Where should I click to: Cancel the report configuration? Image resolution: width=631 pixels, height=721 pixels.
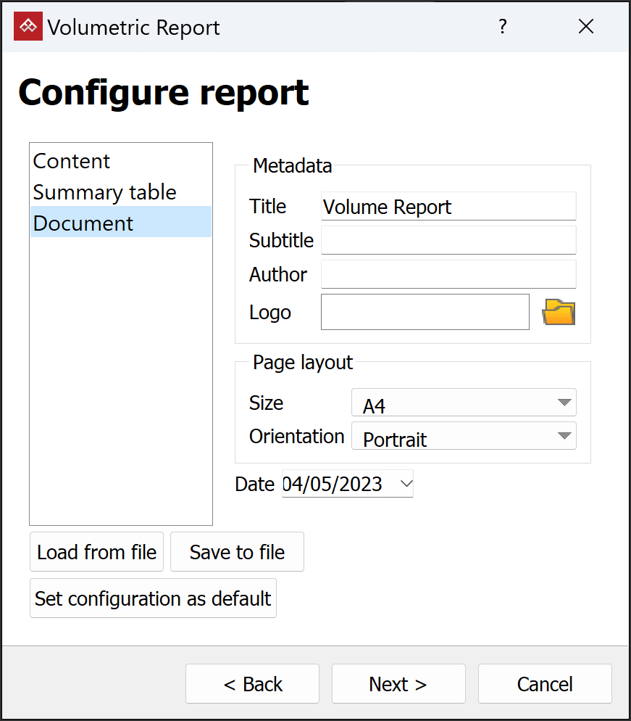pyautogui.click(x=544, y=684)
